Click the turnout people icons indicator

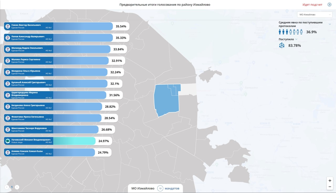pyautogui.click(x=291, y=32)
